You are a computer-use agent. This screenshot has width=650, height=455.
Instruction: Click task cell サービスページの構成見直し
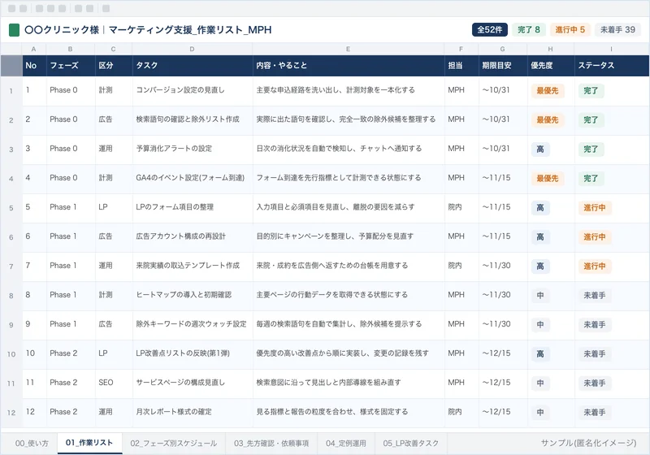click(x=193, y=383)
